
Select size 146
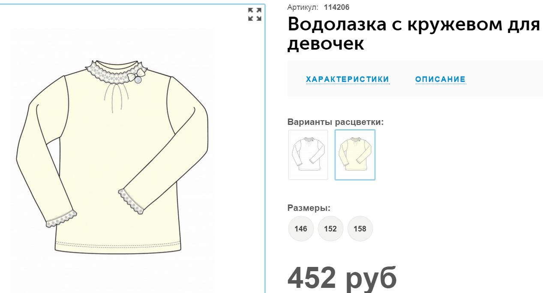tap(301, 228)
